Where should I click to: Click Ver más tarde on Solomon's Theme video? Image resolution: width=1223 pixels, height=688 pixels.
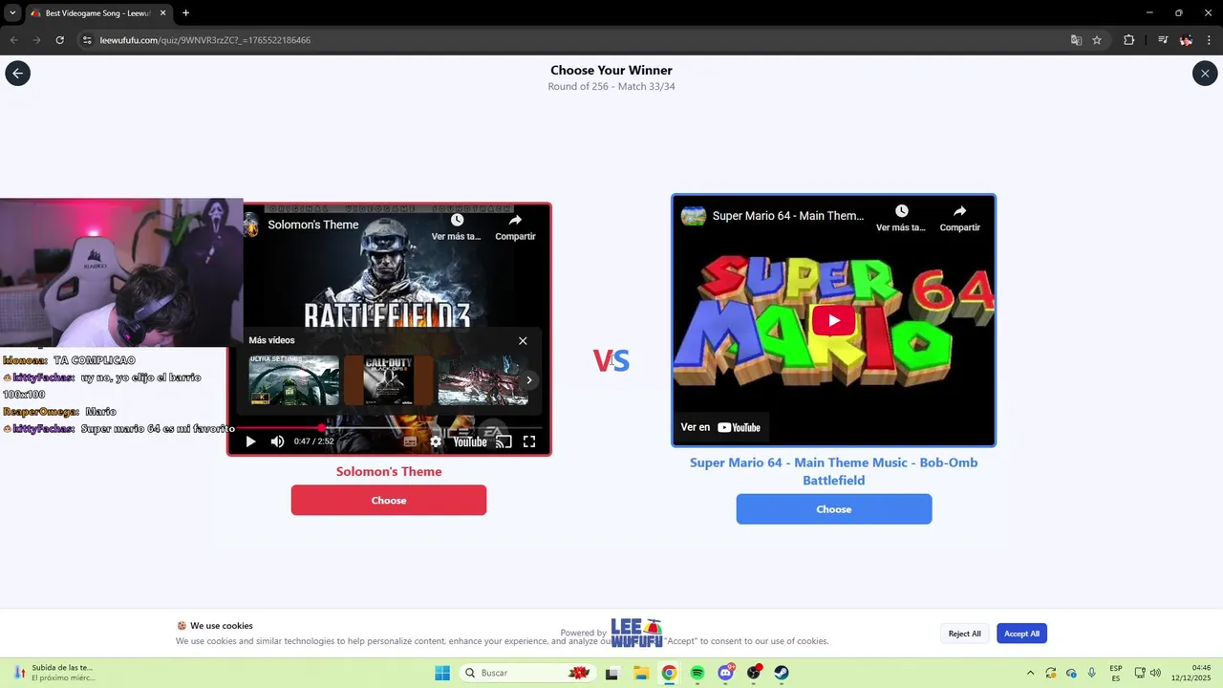tap(457, 226)
